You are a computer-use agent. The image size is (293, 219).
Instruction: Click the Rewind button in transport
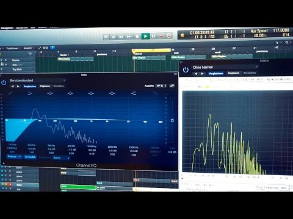(x=121, y=37)
